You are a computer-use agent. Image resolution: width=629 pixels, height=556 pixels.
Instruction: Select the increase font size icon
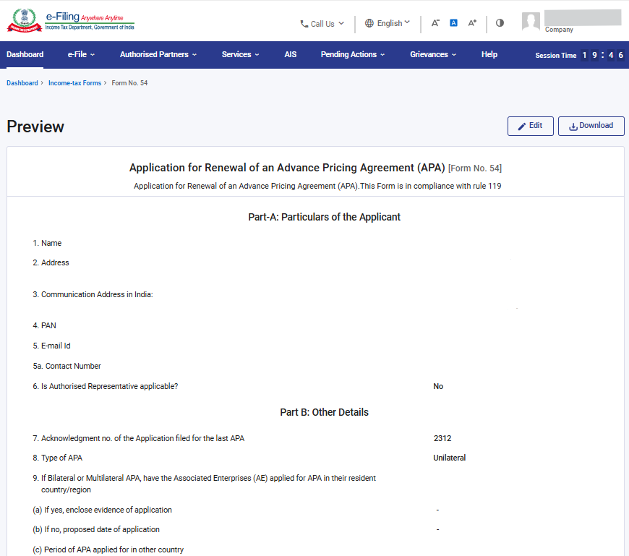pos(471,22)
